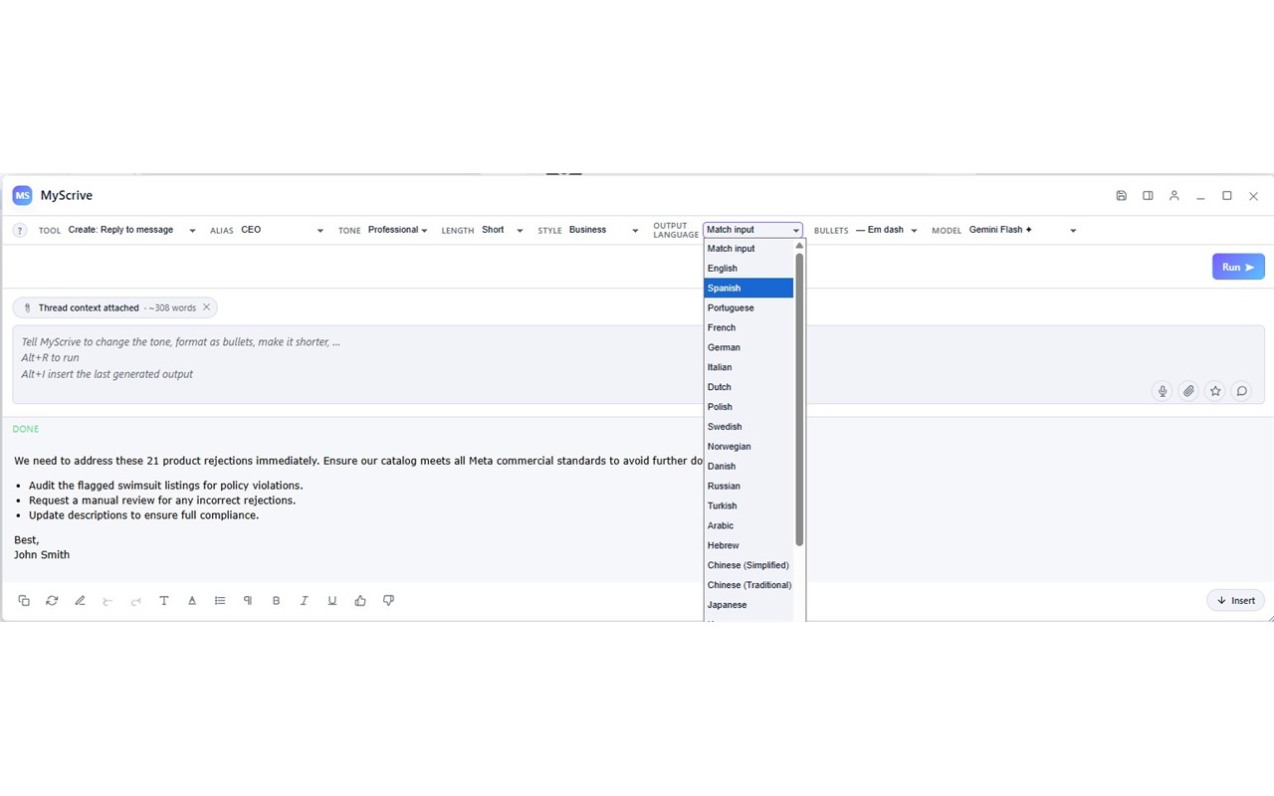The height and width of the screenshot is (796, 1274).
Task: Click the question mark help icon
Action: pyautogui.click(x=20, y=231)
